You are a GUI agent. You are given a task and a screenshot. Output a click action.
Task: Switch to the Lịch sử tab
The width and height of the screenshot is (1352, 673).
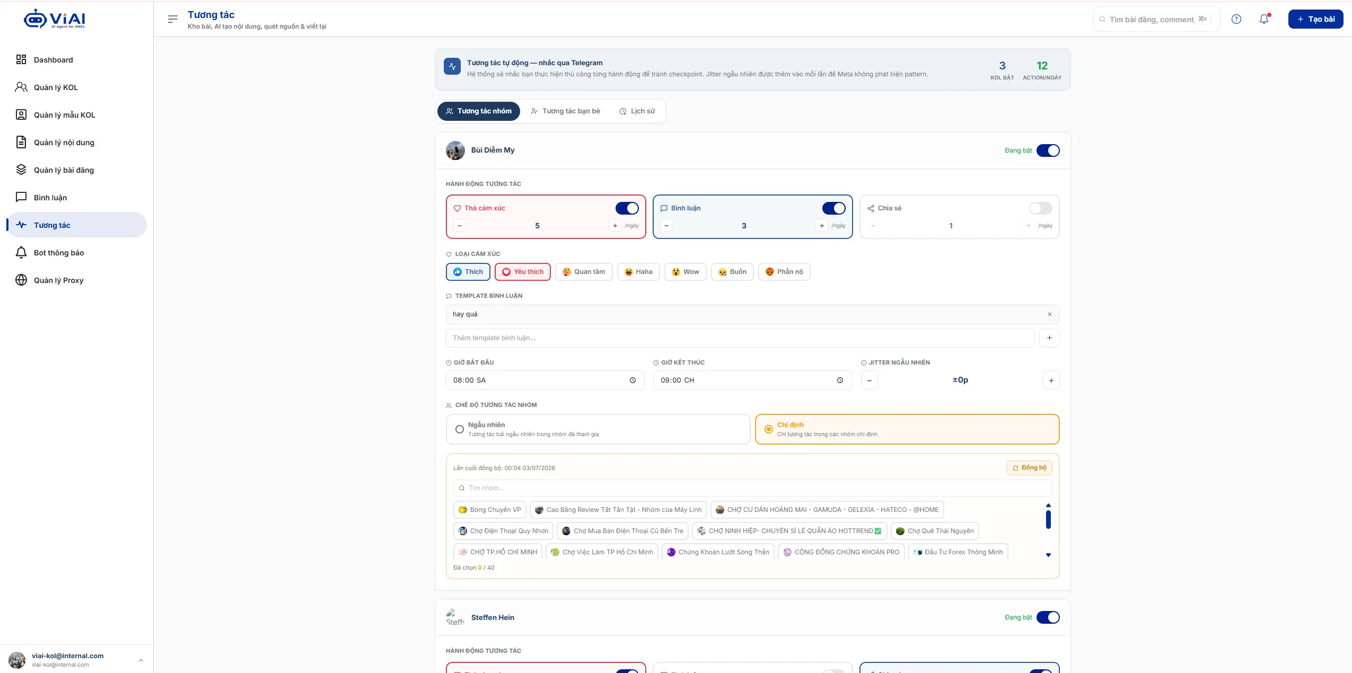pyautogui.click(x=637, y=111)
